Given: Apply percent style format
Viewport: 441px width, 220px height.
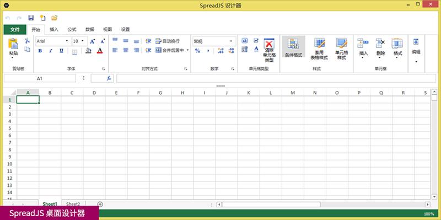Looking at the screenshot, I should pos(197,51).
